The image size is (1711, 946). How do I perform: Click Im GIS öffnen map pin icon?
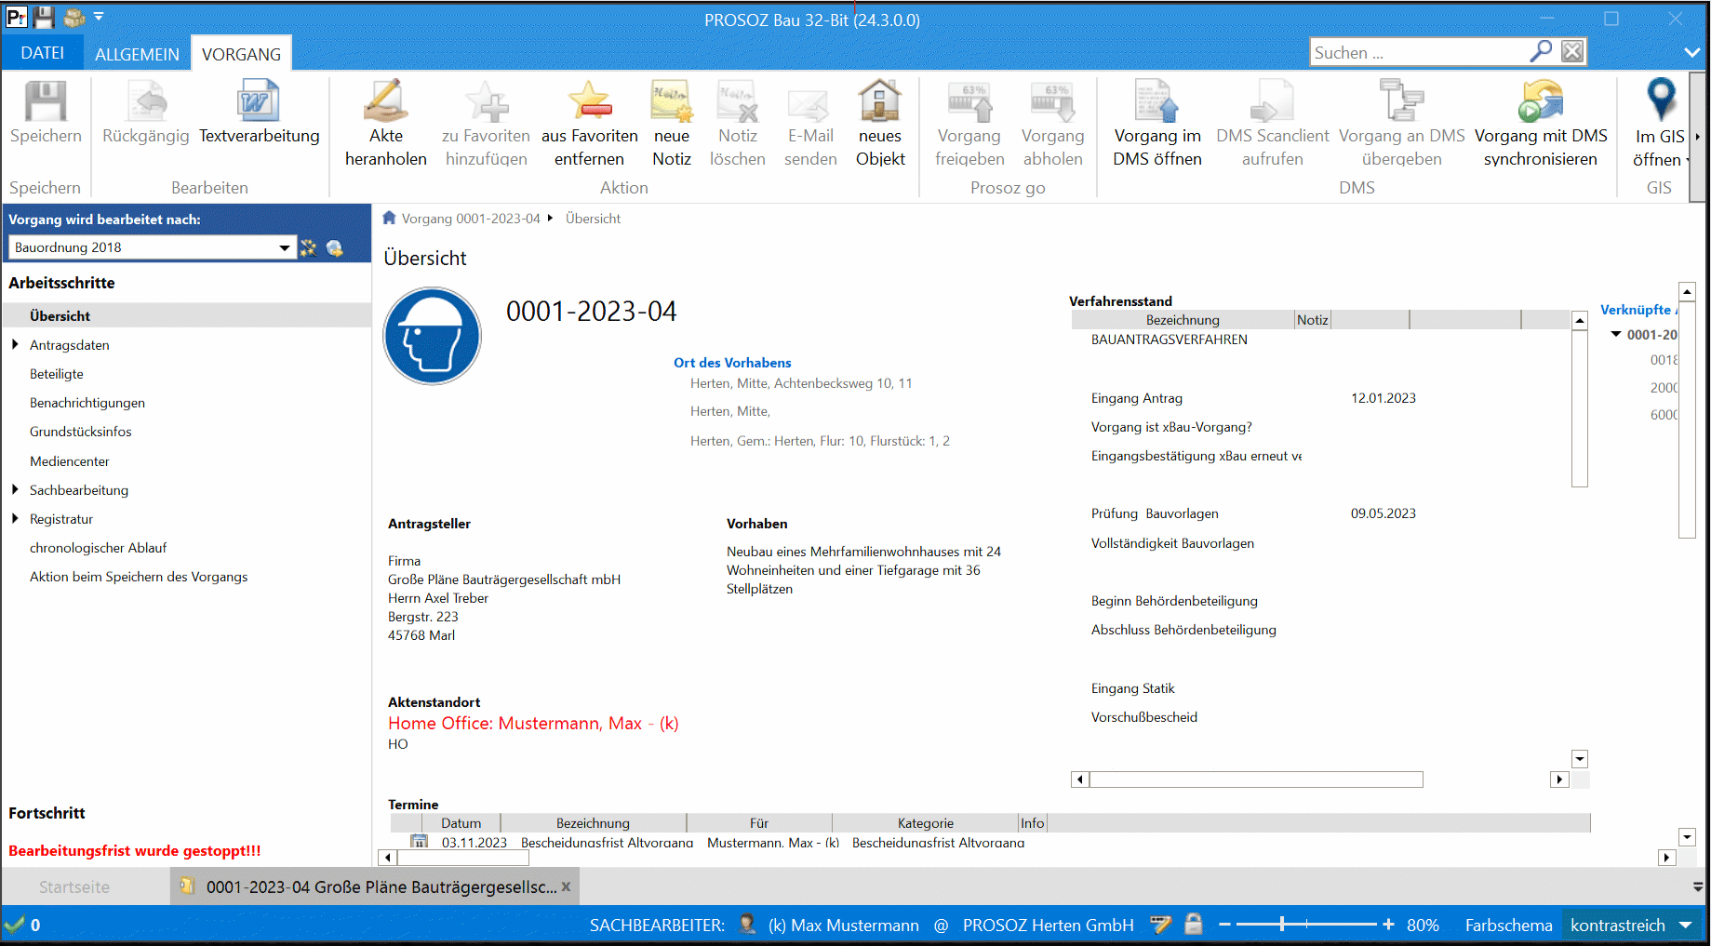click(1661, 100)
